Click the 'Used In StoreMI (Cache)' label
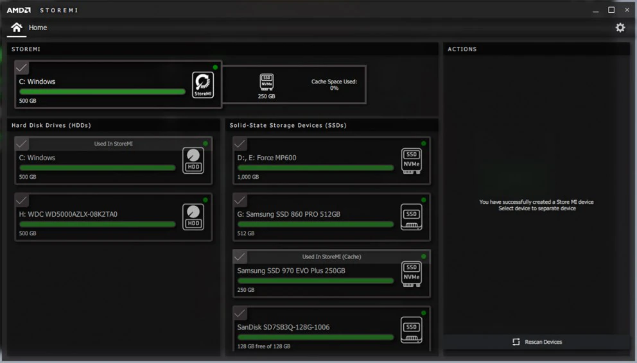Screen dimensions: 637x363 (331, 257)
